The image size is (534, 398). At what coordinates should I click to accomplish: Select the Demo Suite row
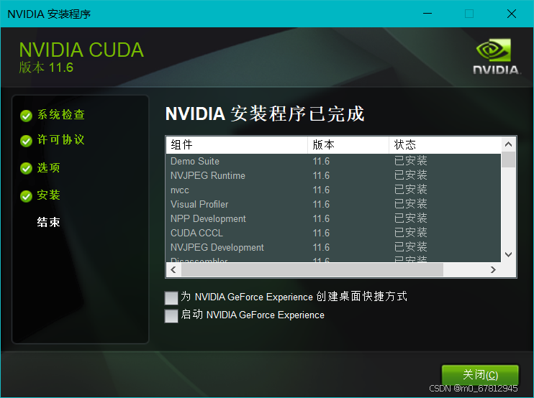click(334, 161)
